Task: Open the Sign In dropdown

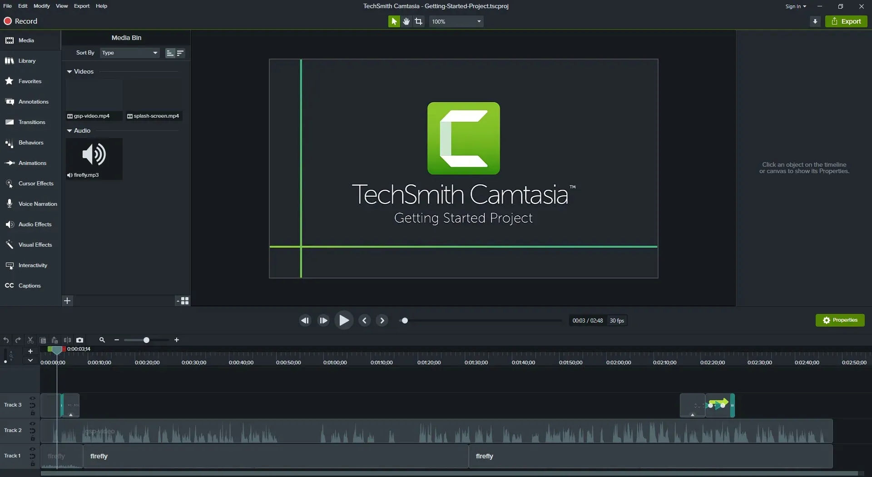Action: coord(796,6)
